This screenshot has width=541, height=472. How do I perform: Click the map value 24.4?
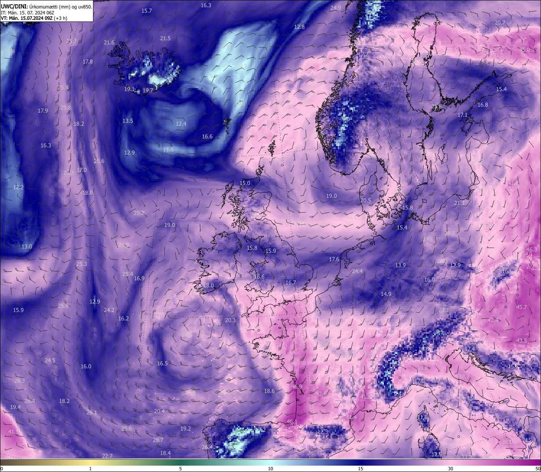[x=357, y=271]
